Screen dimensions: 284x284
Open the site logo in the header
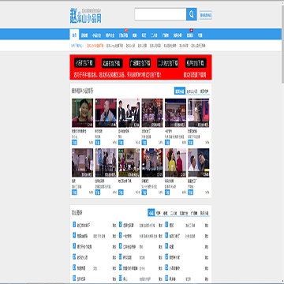pyautogui.click(x=86, y=16)
